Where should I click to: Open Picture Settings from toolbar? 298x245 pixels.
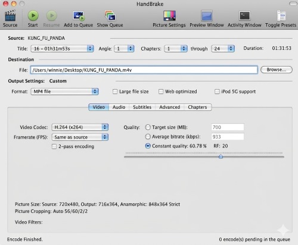(169, 15)
